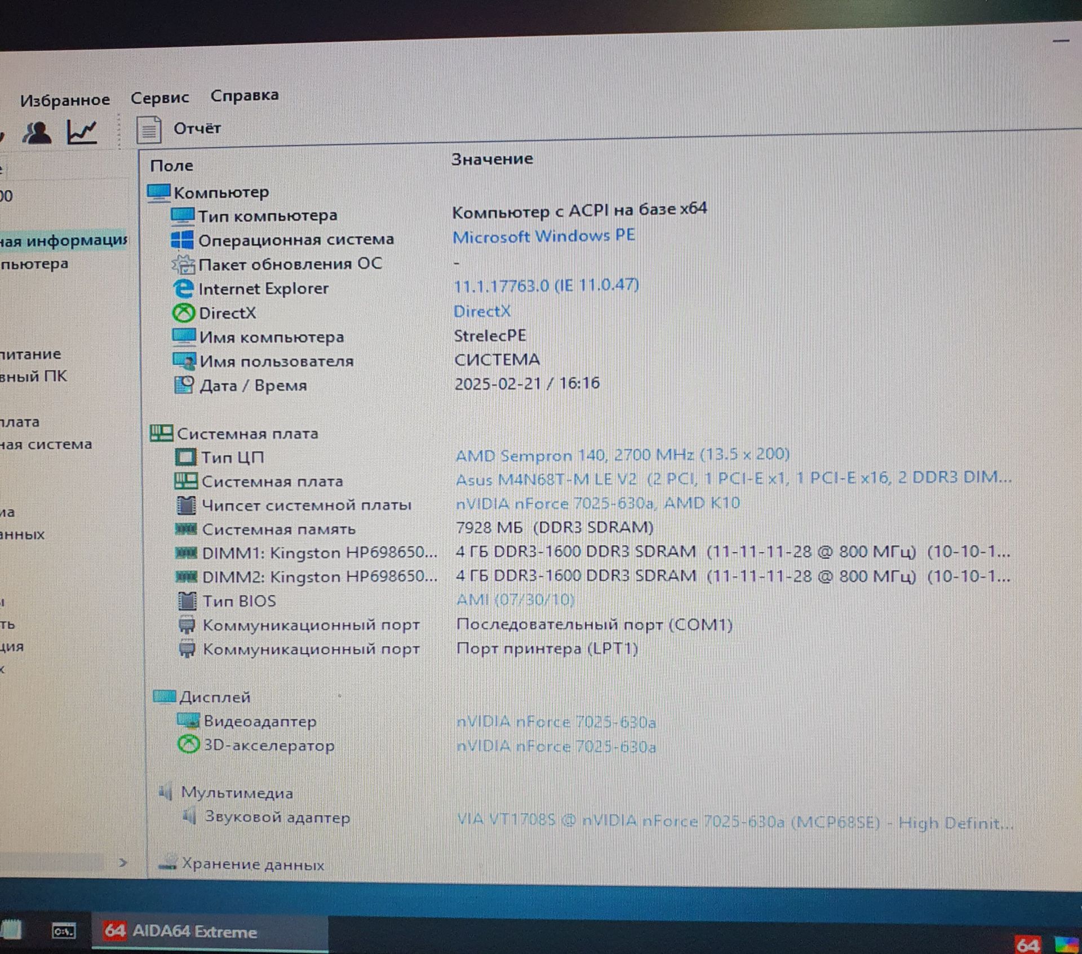Click the Дата / Время clock icon

click(x=184, y=385)
